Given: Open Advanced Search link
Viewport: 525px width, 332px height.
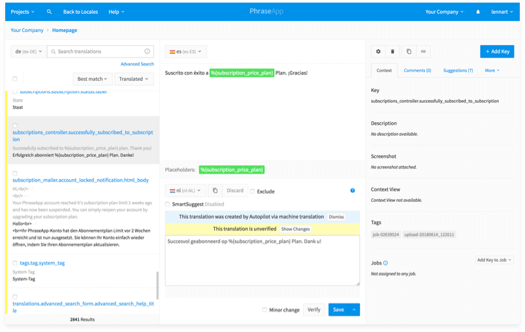Looking at the screenshot, I should tap(137, 64).
